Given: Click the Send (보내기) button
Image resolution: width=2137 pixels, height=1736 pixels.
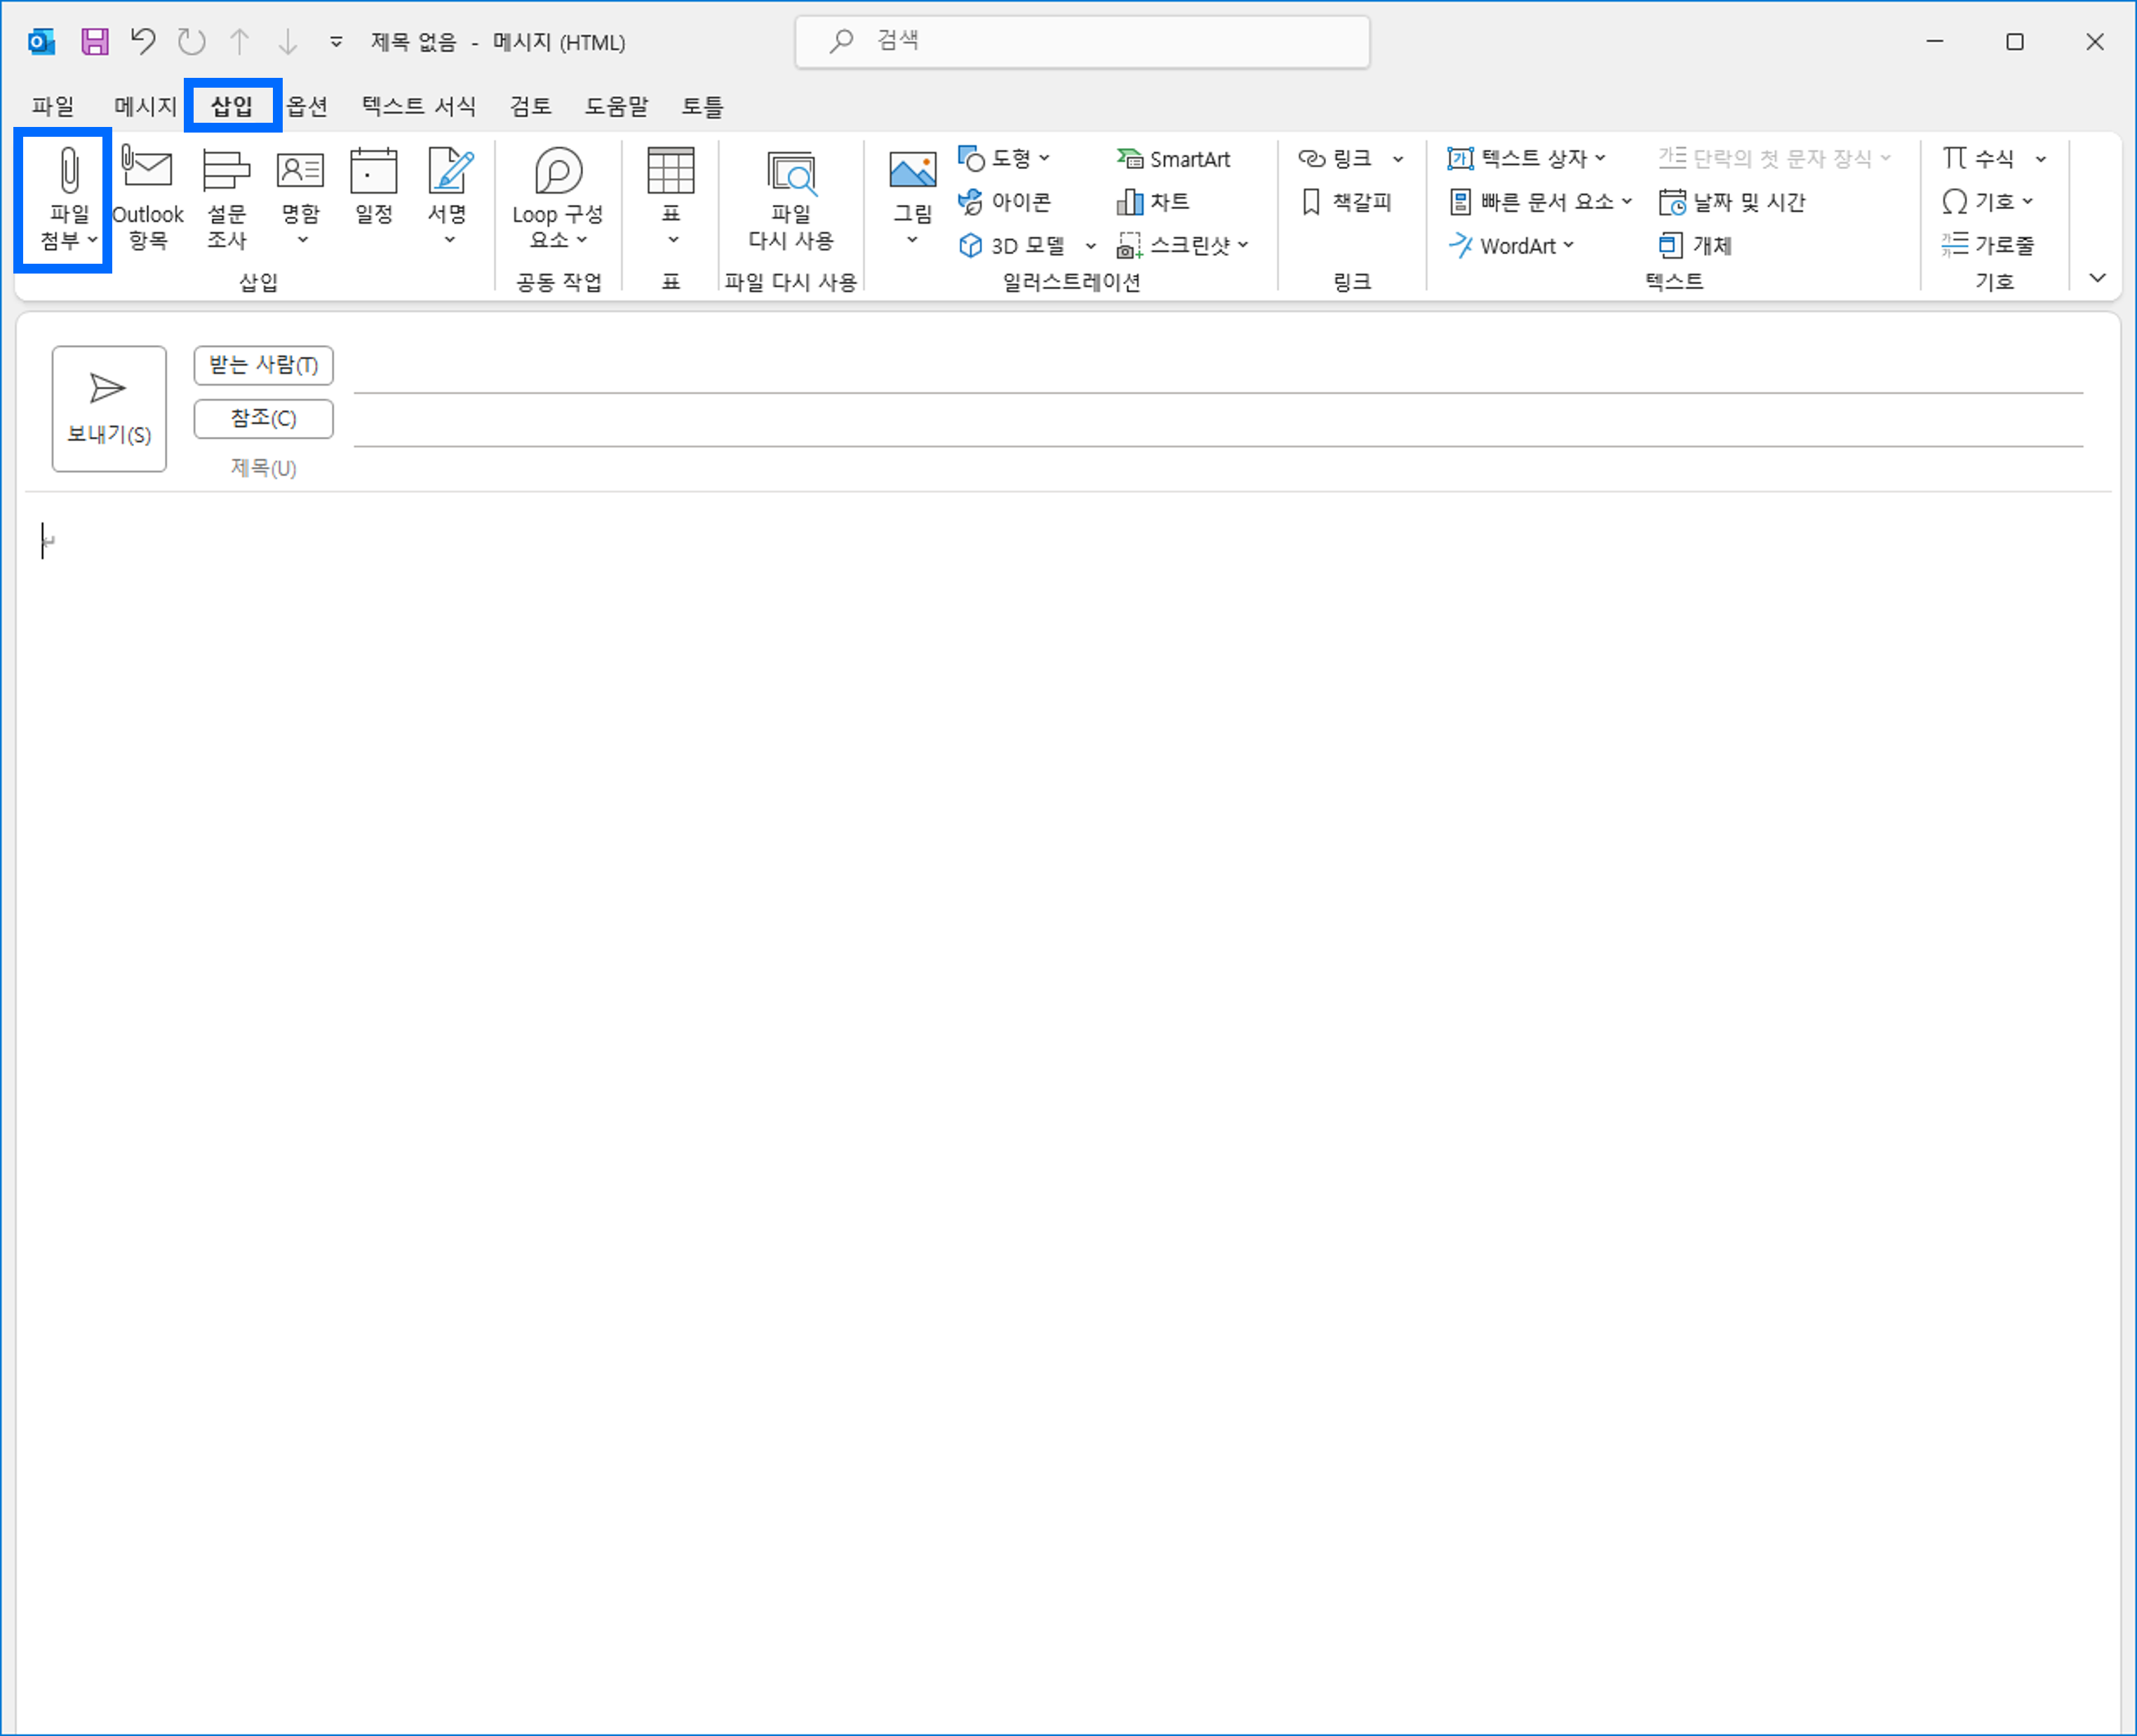Looking at the screenshot, I should pyautogui.click(x=109, y=408).
